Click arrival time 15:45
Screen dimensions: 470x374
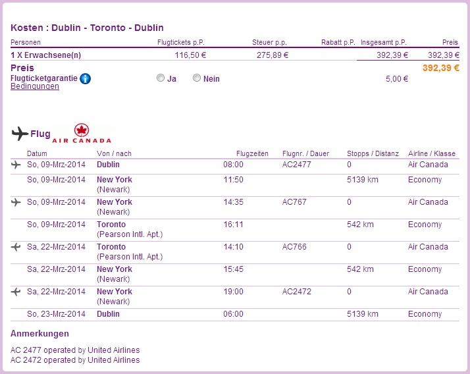[x=234, y=269]
